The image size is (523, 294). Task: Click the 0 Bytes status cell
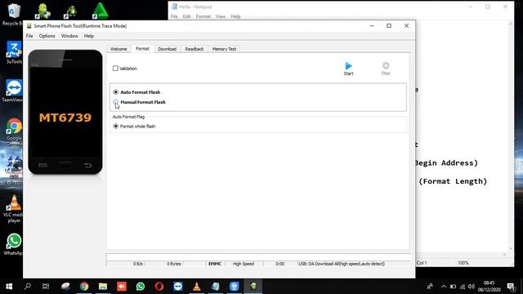(x=174, y=264)
